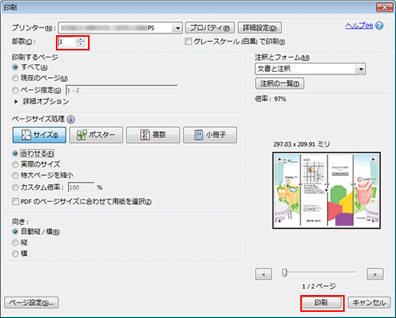Choose the 小冊子 booklet button
Screen dimensions: 396x318
point(210,135)
